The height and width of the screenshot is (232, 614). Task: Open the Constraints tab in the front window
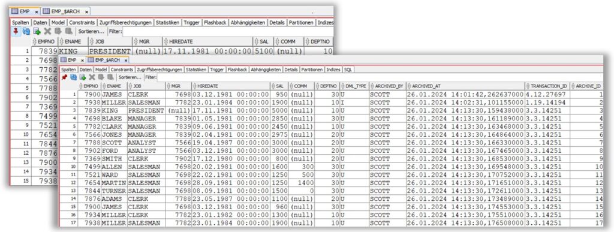point(122,70)
